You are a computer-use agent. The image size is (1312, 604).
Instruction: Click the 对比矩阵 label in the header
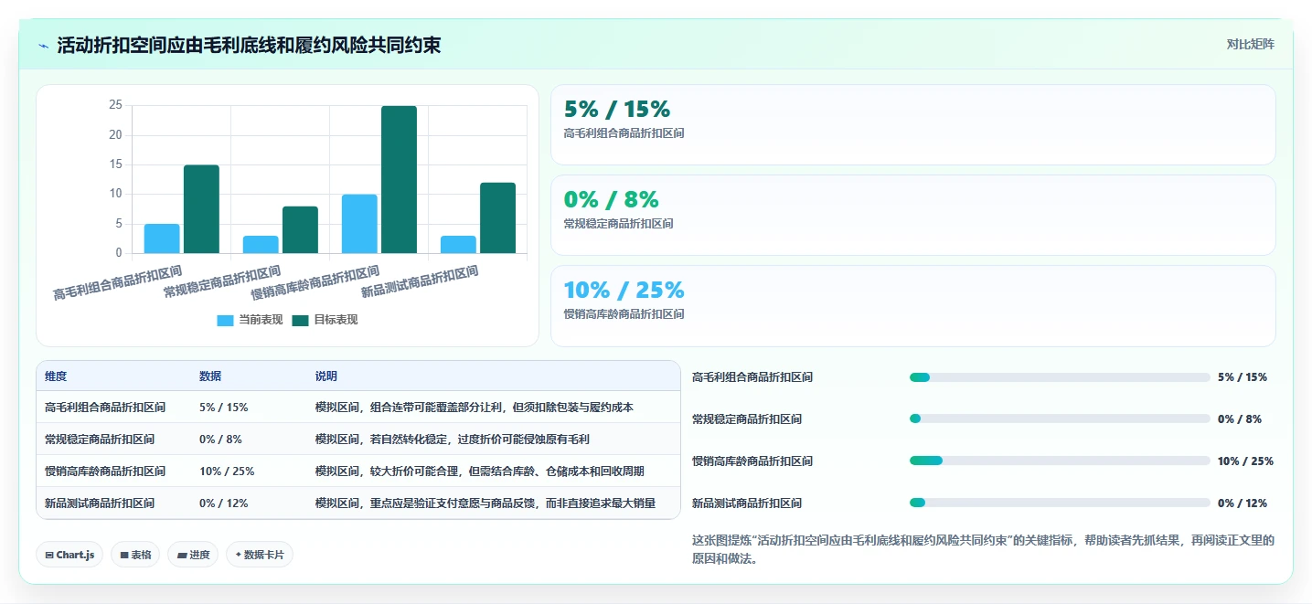(x=1250, y=44)
